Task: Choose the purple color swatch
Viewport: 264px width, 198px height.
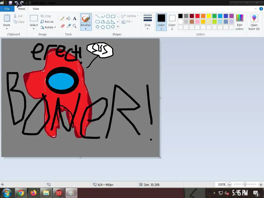Action: pyautogui.click(x=232, y=16)
